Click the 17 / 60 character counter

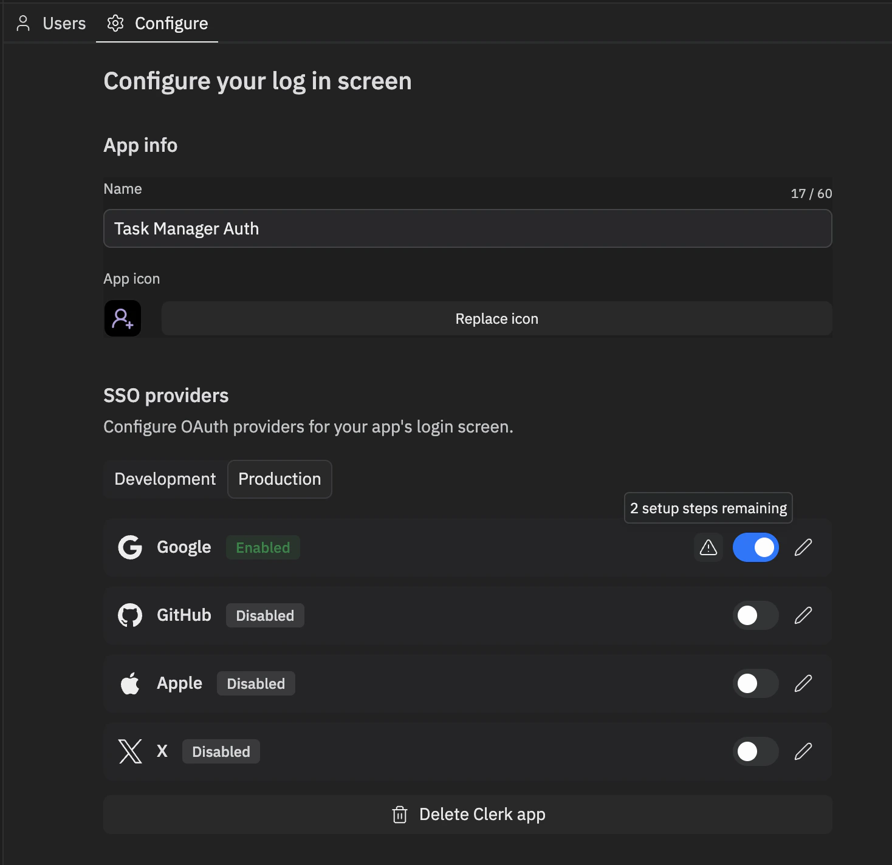[x=811, y=194]
